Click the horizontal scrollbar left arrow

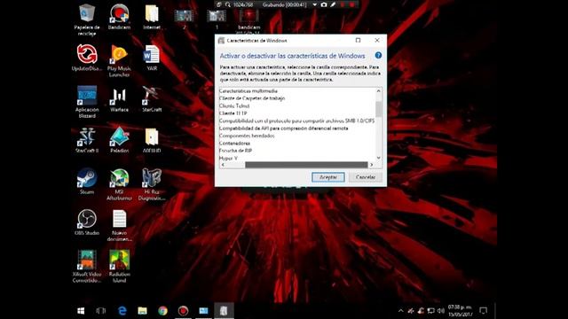coord(223,165)
